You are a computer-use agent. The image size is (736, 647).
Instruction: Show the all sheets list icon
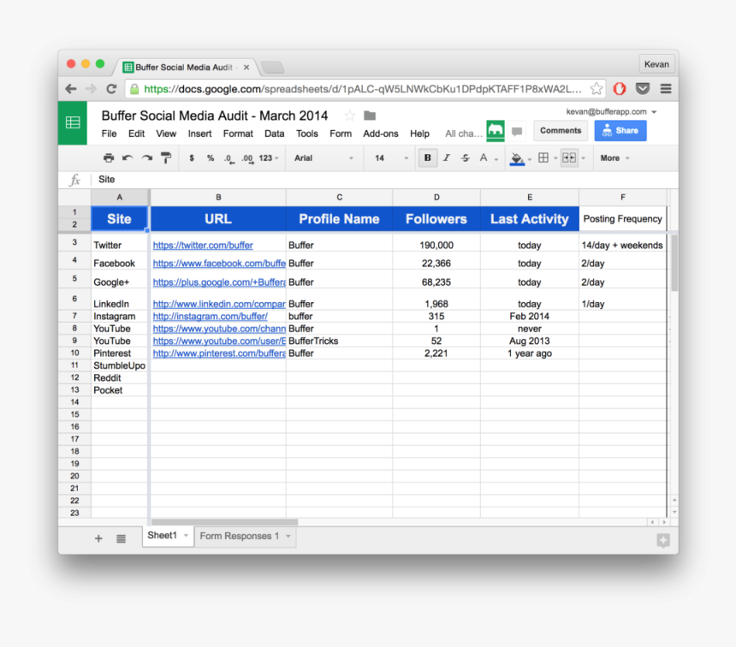(x=122, y=538)
